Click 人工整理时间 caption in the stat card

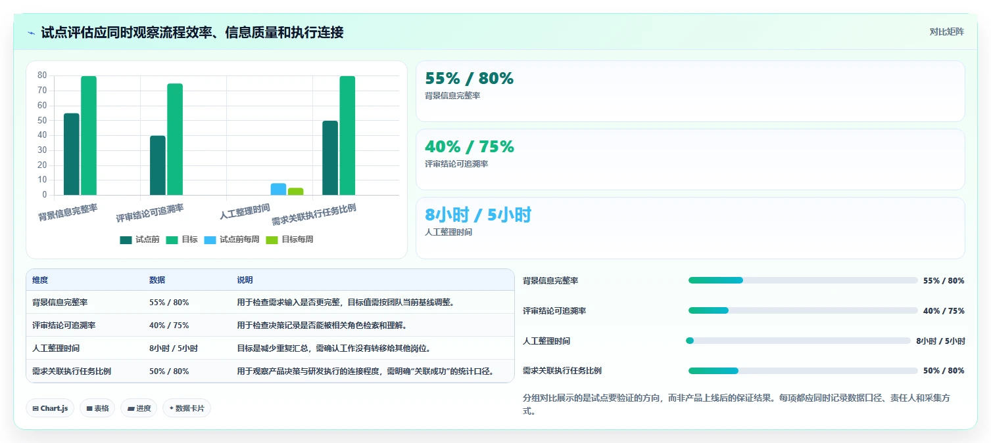(448, 232)
